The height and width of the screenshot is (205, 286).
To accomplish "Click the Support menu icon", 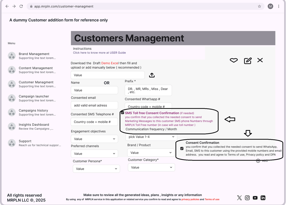I will [x=12, y=143].
